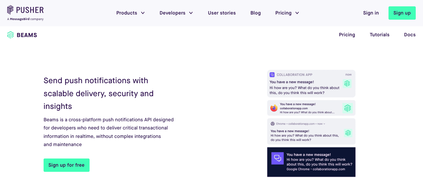Image resolution: width=423 pixels, height=183 pixels.
Task: Expand the Pricing dropdown arrow in header
Action: click(x=297, y=13)
